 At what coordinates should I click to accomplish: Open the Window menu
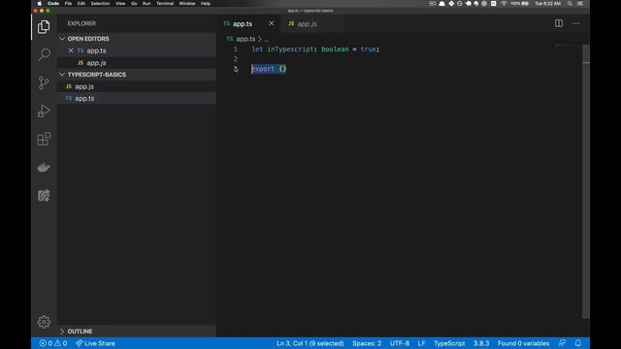click(187, 3)
